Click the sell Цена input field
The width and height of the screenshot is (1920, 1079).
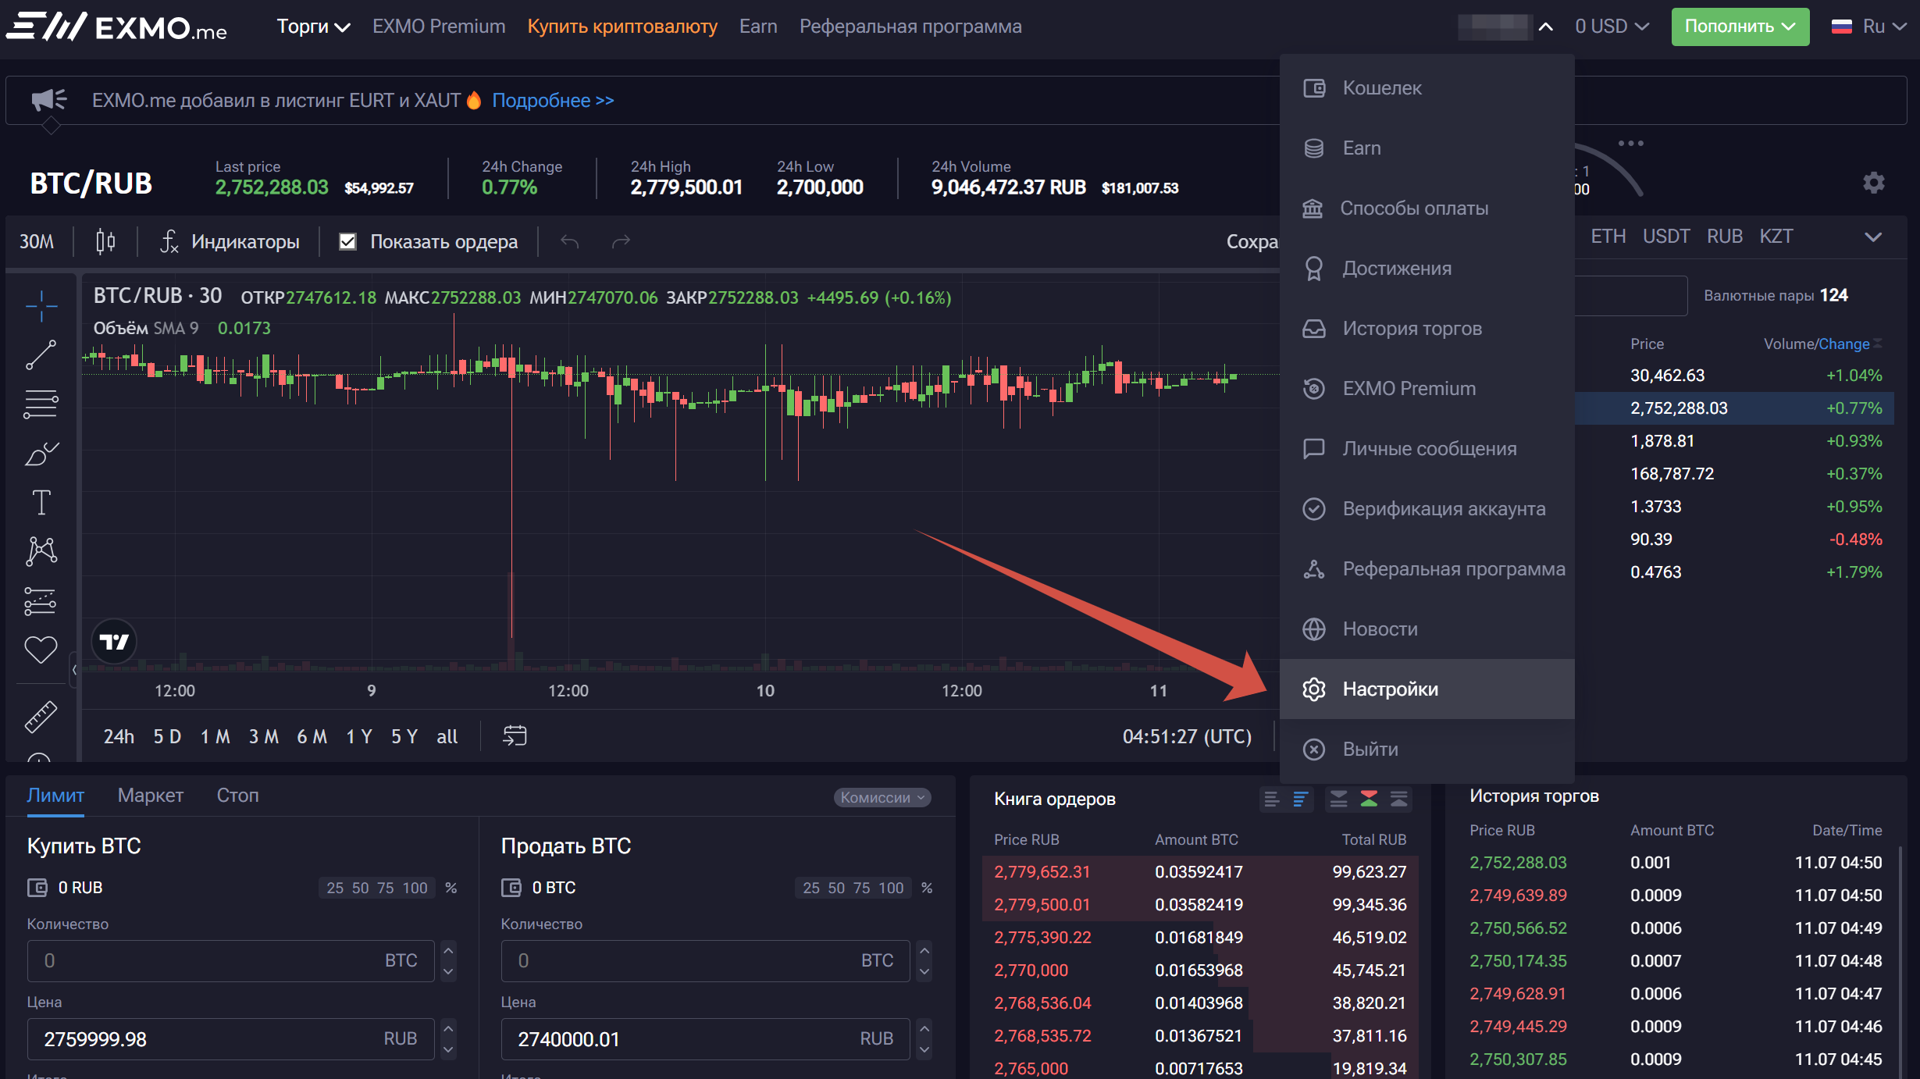(x=705, y=1038)
